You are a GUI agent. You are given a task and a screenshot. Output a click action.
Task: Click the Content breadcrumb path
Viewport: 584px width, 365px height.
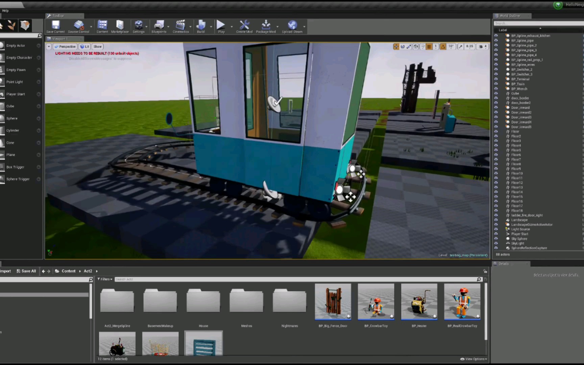[x=69, y=271]
